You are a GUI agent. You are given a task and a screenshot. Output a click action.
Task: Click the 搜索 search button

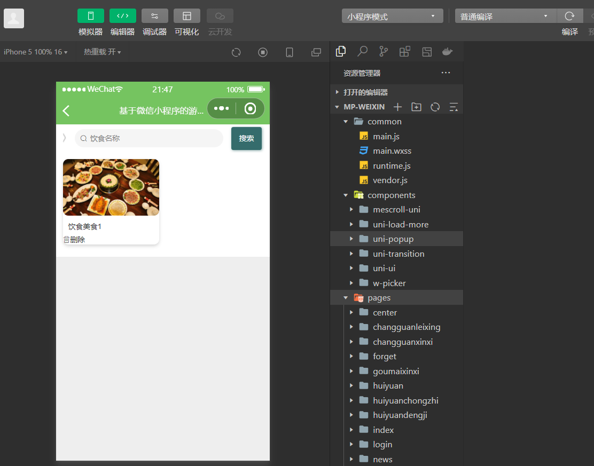pyautogui.click(x=246, y=138)
